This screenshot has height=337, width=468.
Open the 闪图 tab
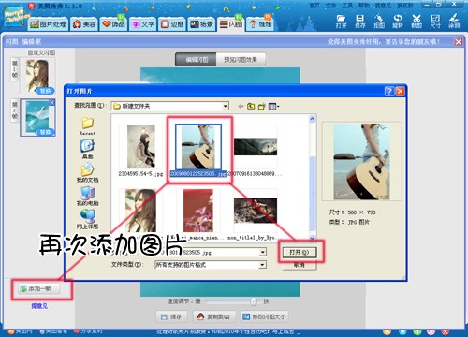[231, 24]
